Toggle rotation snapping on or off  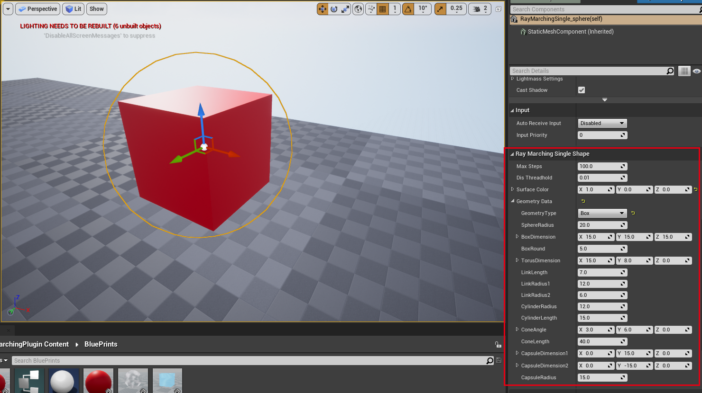click(x=408, y=9)
